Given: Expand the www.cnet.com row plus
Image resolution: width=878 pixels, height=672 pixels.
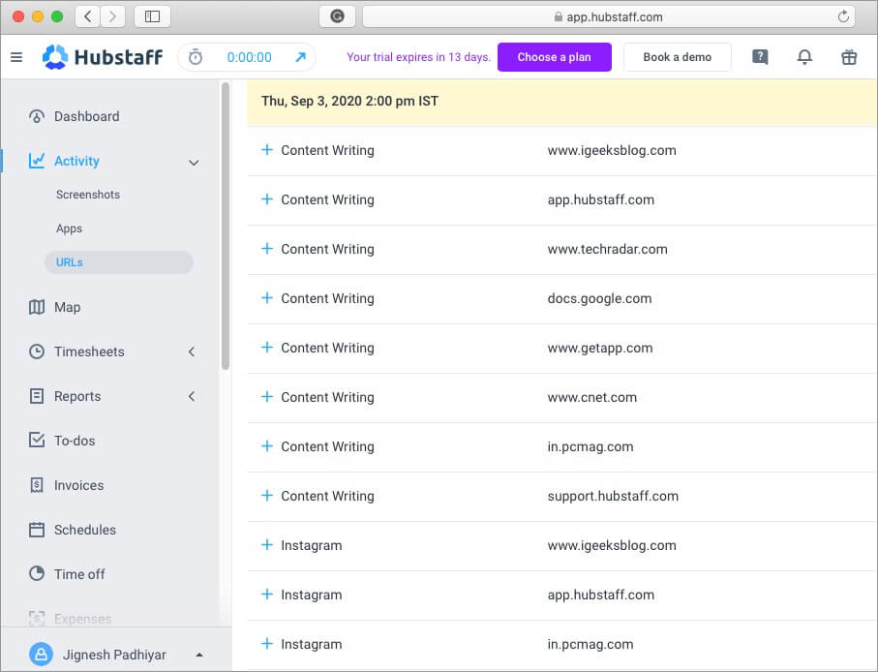Looking at the screenshot, I should tap(267, 396).
